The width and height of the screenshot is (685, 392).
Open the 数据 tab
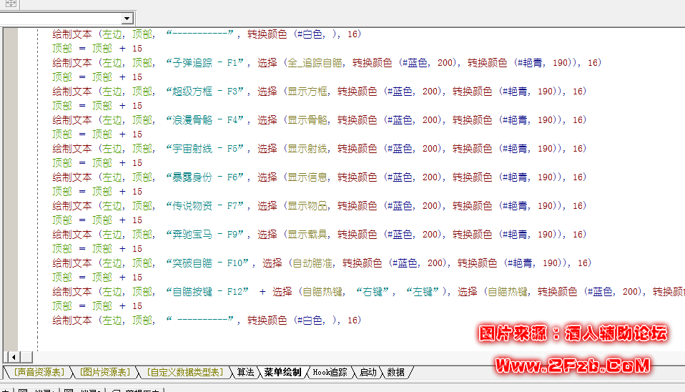(396, 373)
